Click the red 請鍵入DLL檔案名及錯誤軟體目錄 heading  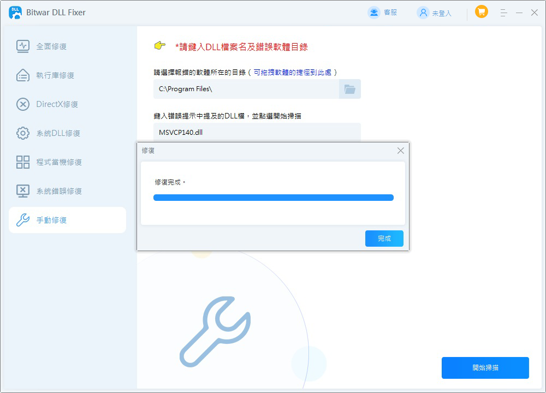click(241, 47)
